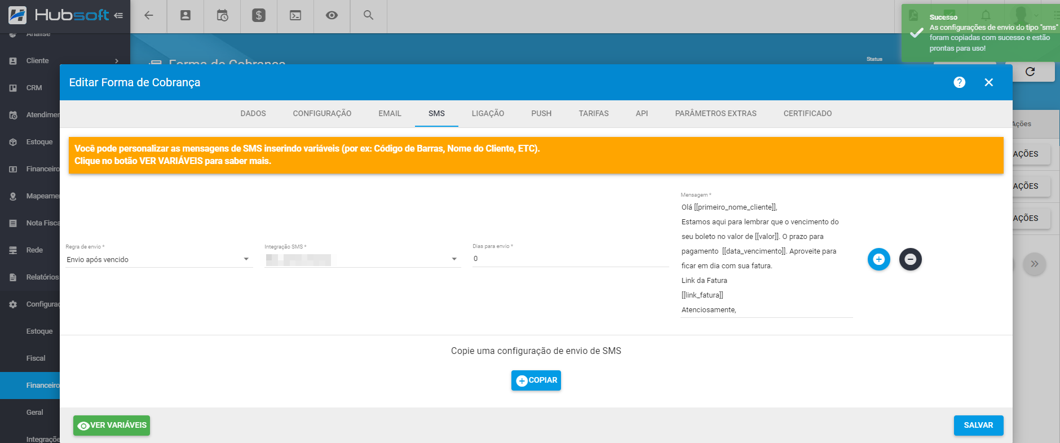Click the back arrow in top toolbar

(x=149, y=15)
